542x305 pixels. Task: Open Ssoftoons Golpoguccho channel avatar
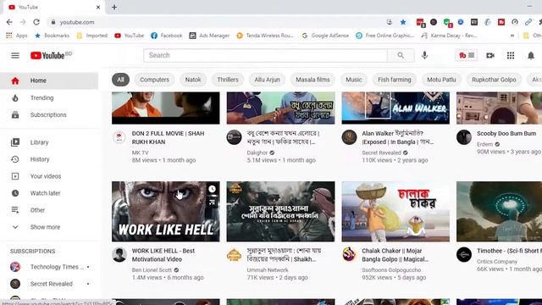(349, 254)
